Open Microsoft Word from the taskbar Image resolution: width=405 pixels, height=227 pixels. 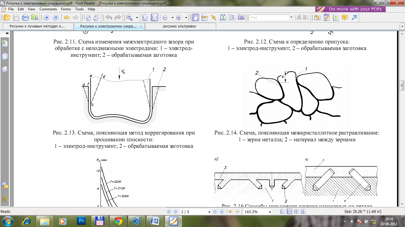[156, 221]
